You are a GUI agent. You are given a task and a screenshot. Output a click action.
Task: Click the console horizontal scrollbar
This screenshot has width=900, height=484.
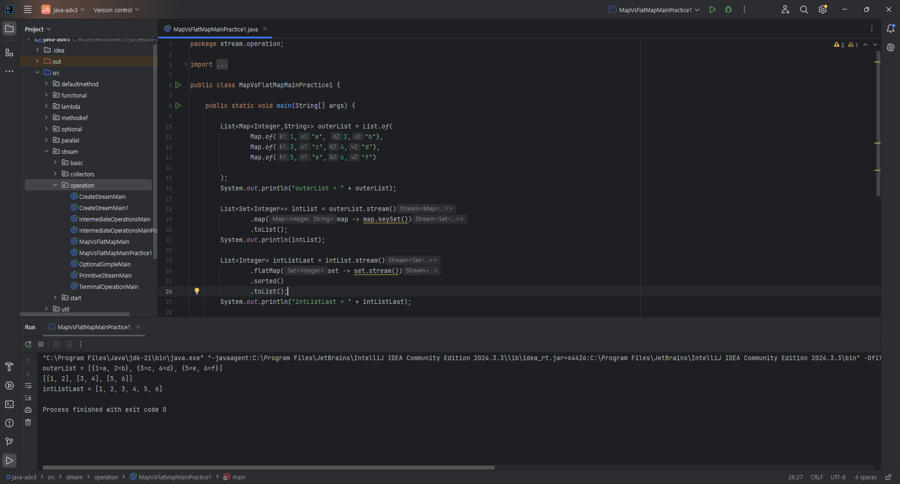(269, 467)
